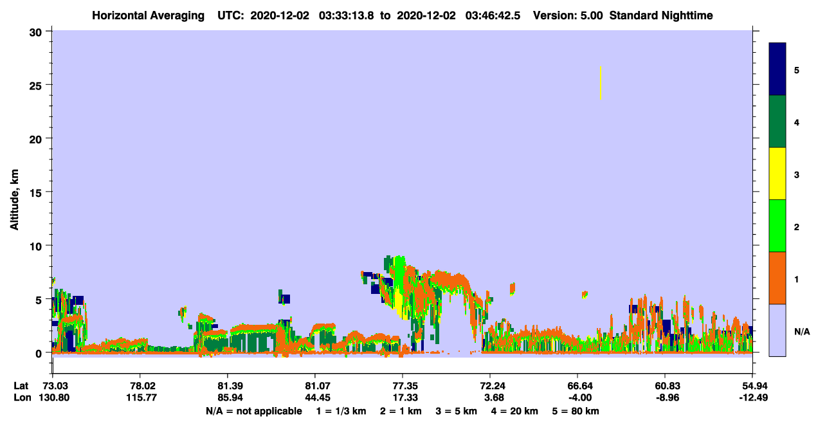Click the dark green 20 km legend swatch
This screenshot has height=429, width=836.
point(777,122)
